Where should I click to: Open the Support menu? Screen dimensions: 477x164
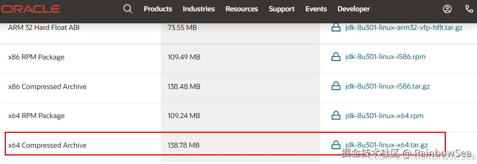click(x=282, y=9)
